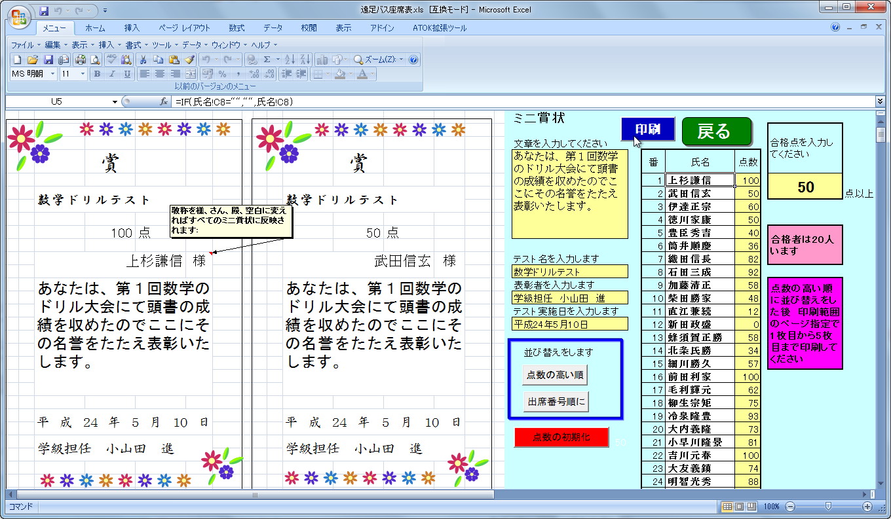Viewport: 891px width, 519px height.
Task: Click the insert function fx button
Action: [x=164, y=102]
